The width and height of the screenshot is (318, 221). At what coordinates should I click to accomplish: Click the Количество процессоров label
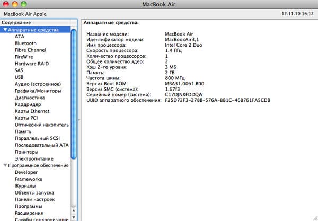117,56
